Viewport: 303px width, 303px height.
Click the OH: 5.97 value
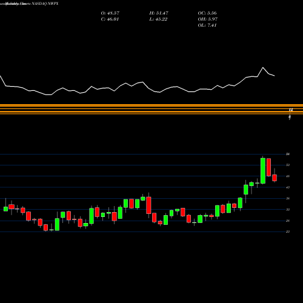[208, 19]
